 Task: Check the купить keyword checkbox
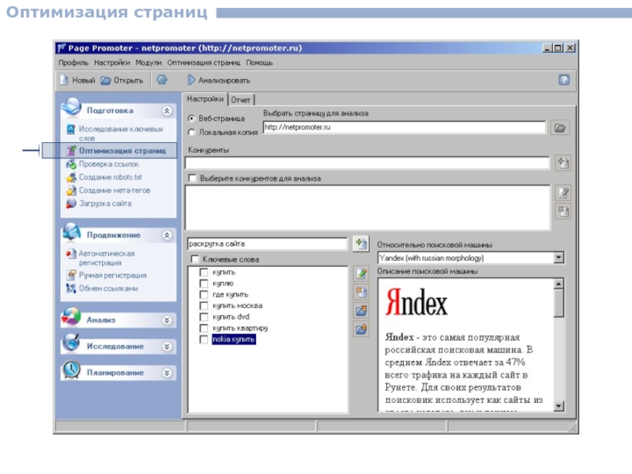204,272
